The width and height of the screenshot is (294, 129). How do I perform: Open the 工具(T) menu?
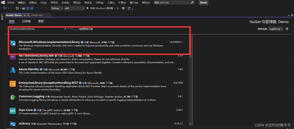(x=111, y=3)
